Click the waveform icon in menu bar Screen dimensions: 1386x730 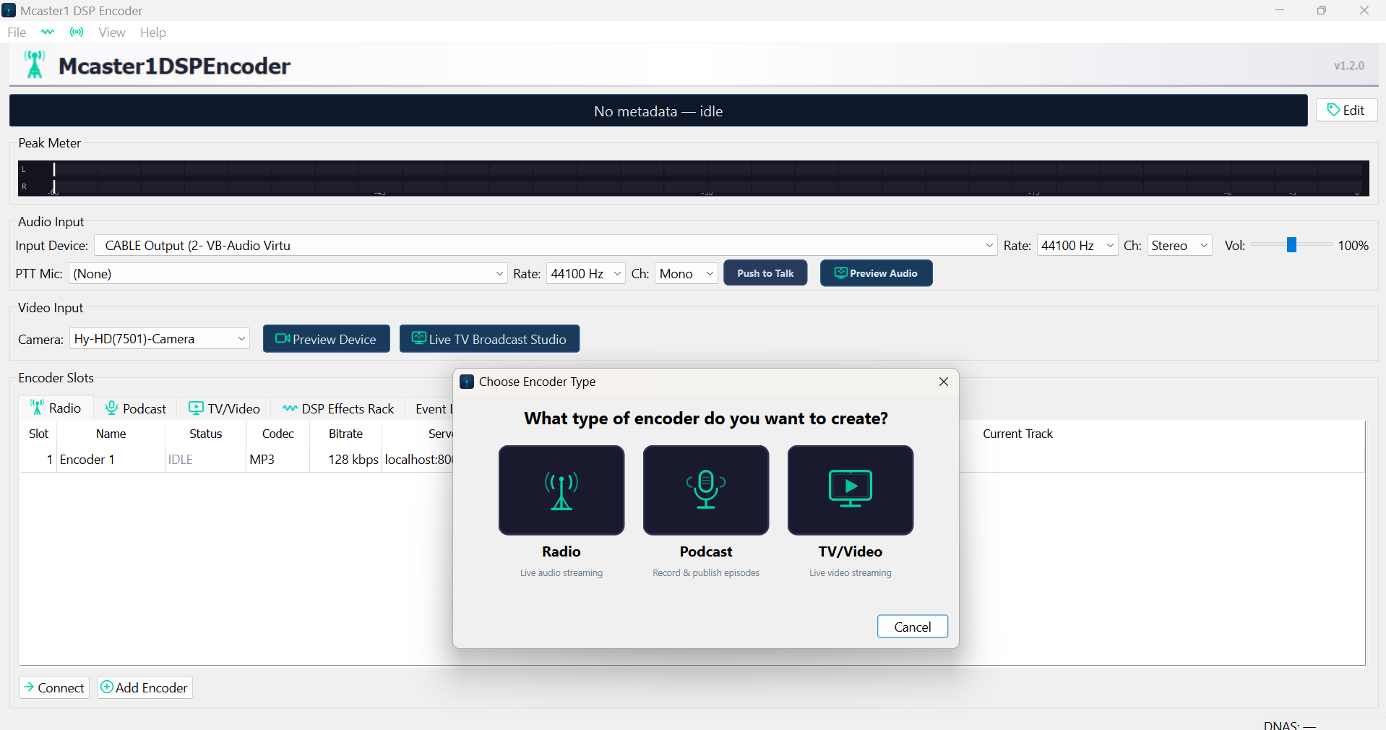48,32
